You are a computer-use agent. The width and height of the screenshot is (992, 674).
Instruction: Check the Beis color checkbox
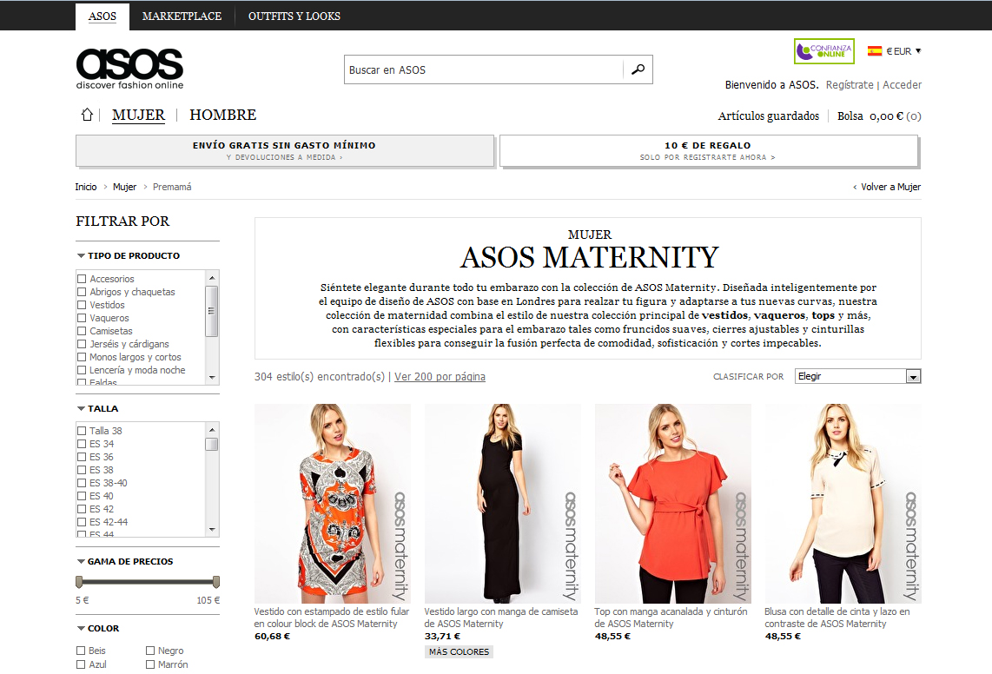[x=81, y=651]
